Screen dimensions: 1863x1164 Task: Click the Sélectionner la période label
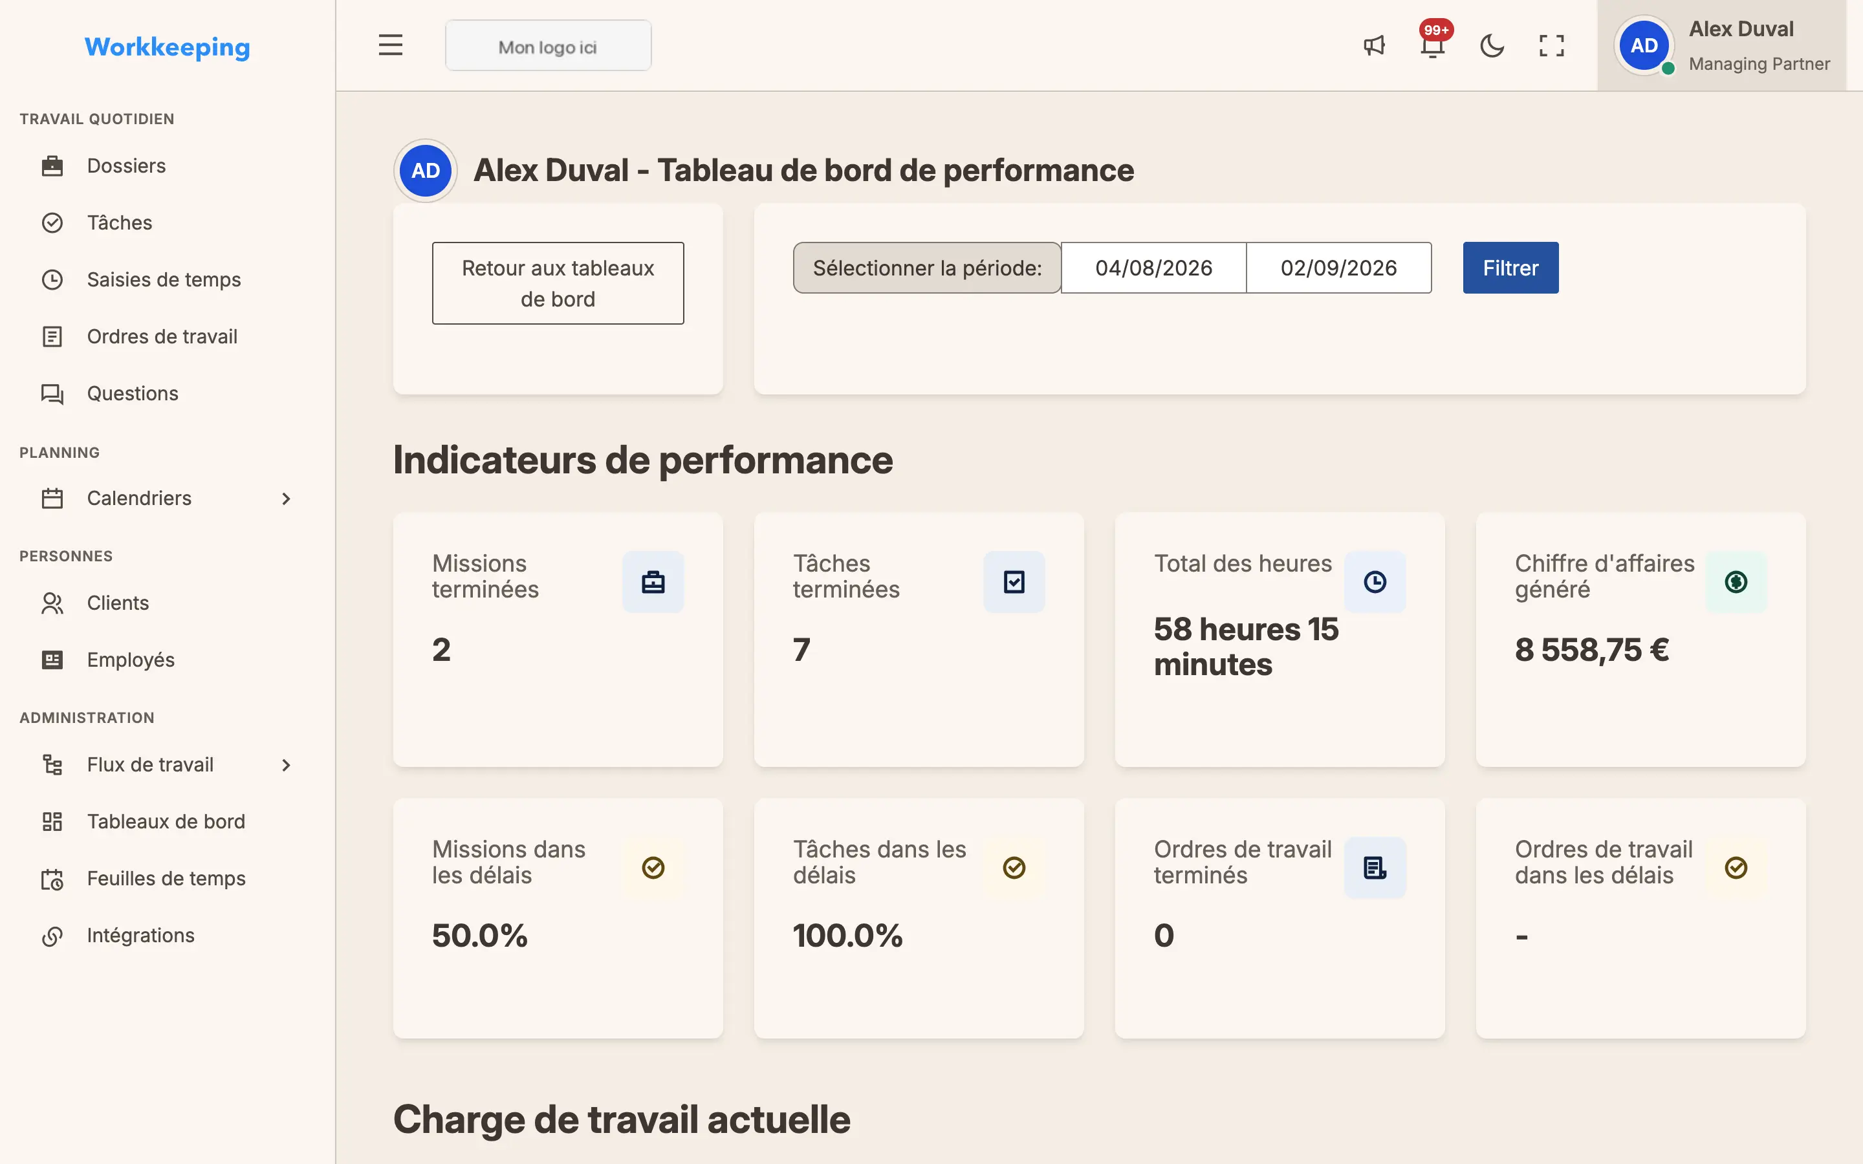(x=927, y=268)
